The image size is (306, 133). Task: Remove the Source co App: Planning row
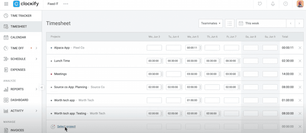300,87
